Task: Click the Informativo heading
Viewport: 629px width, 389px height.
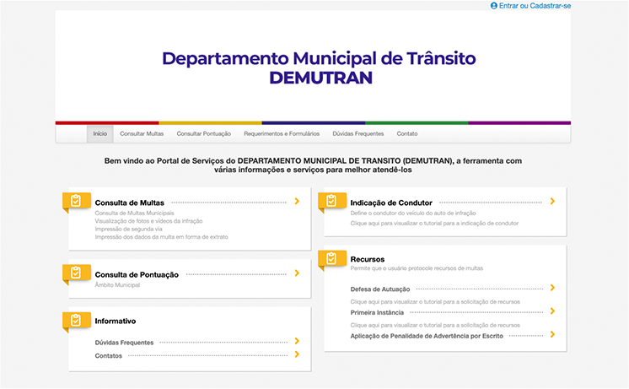Action: (x=116, y=321)
